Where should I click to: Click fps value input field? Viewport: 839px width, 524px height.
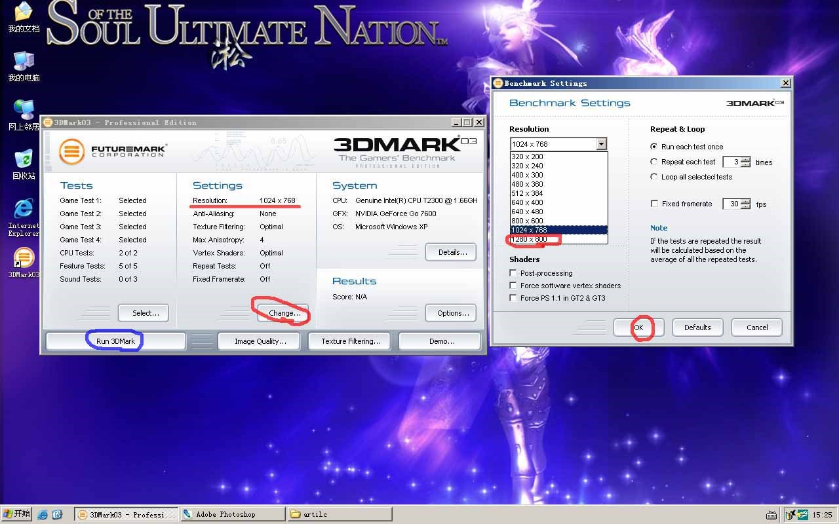(x=732, y=204)
